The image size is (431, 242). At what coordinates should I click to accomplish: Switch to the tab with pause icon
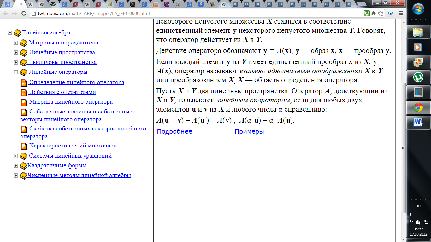[x=246, y=4]
